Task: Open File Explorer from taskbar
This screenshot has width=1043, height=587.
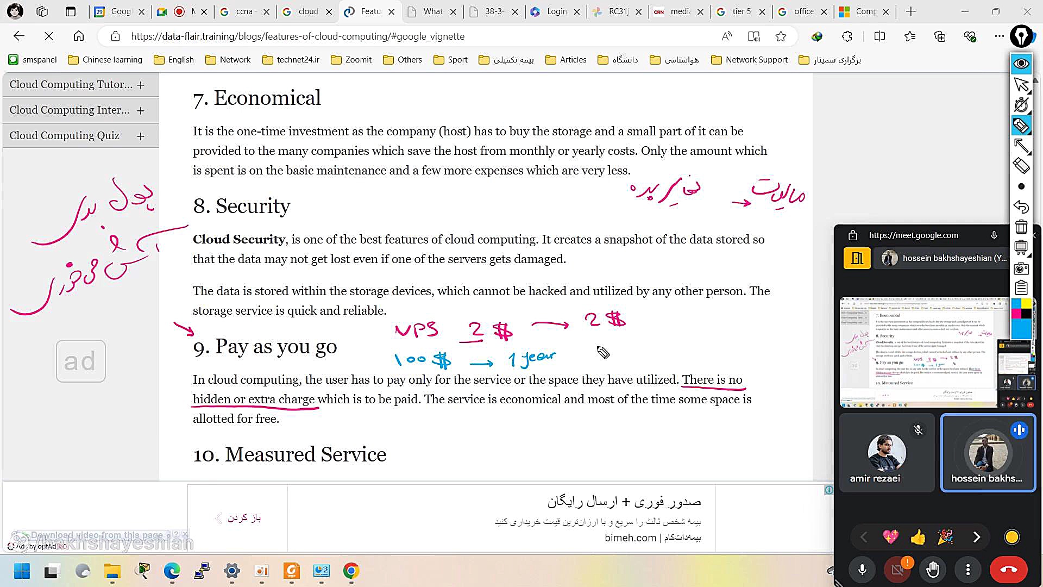Action: pyautogui.click(x=112, y=571)
